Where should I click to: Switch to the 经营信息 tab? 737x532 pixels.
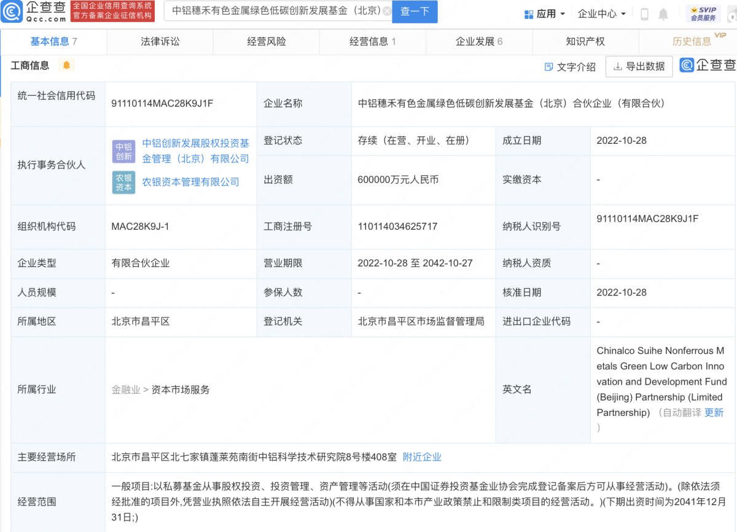point(373,42)
